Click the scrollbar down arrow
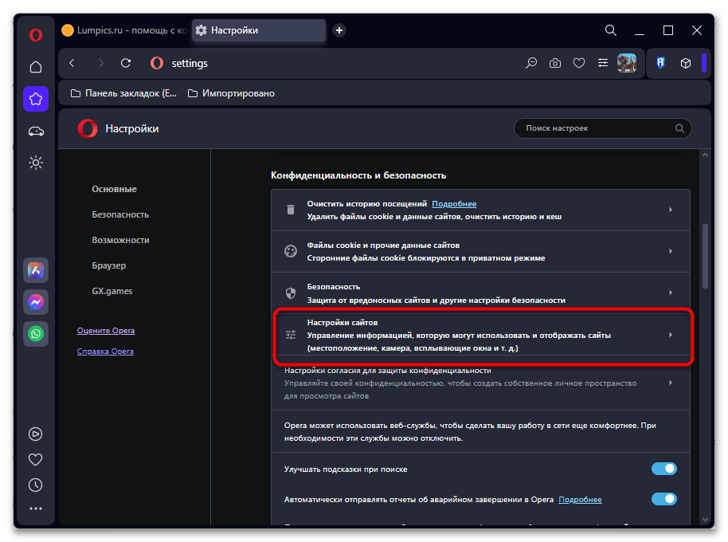Image resolution: width=728 pixels, height=542 pixels. [x=705, y=519]
